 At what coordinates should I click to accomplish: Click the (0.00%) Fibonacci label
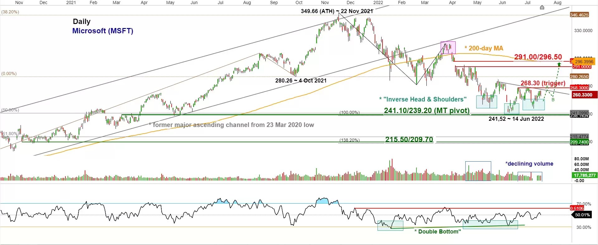pos(9,74)
